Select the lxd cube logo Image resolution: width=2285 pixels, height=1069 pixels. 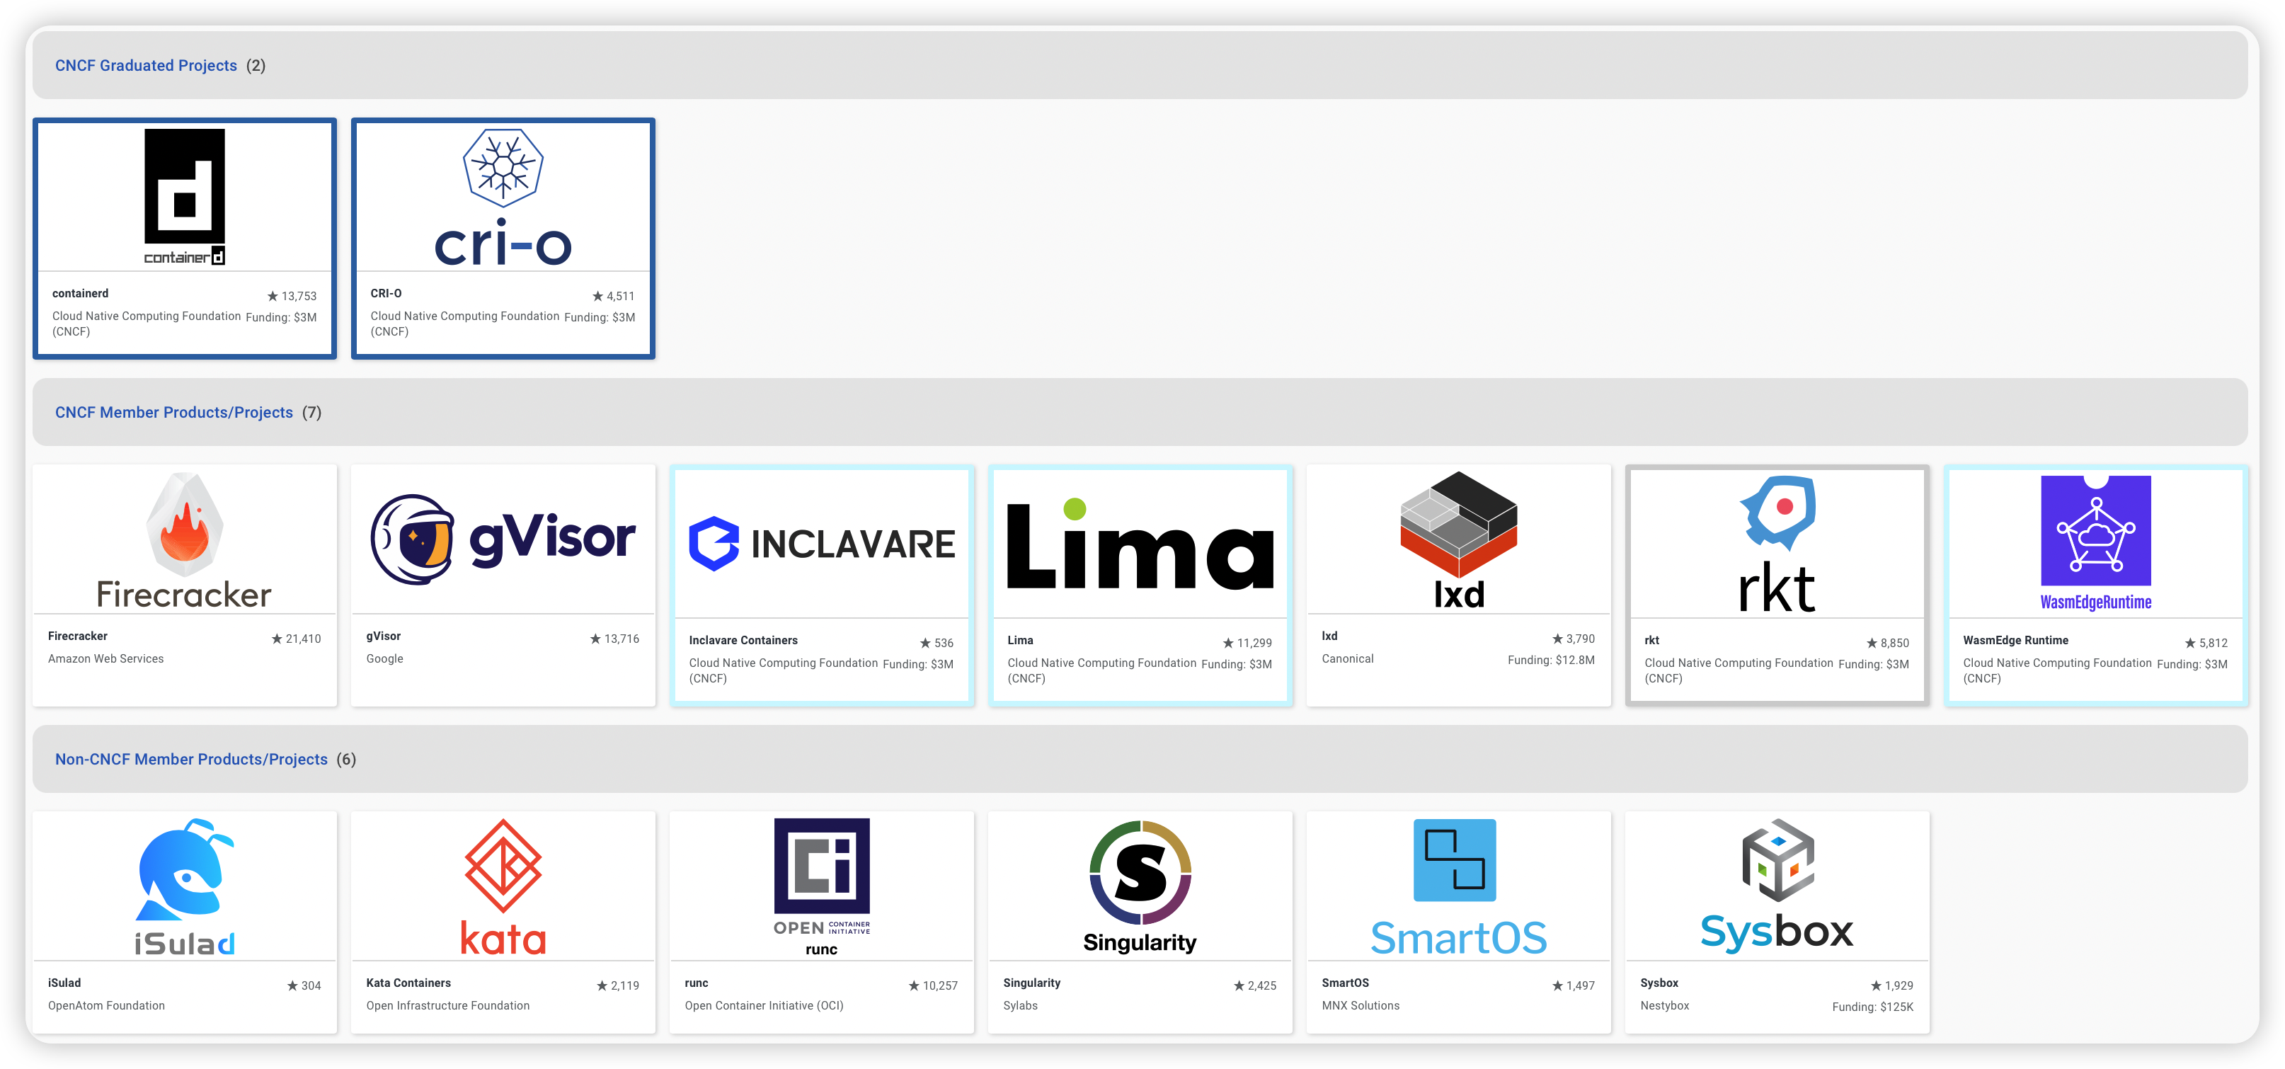point(1458,540)
